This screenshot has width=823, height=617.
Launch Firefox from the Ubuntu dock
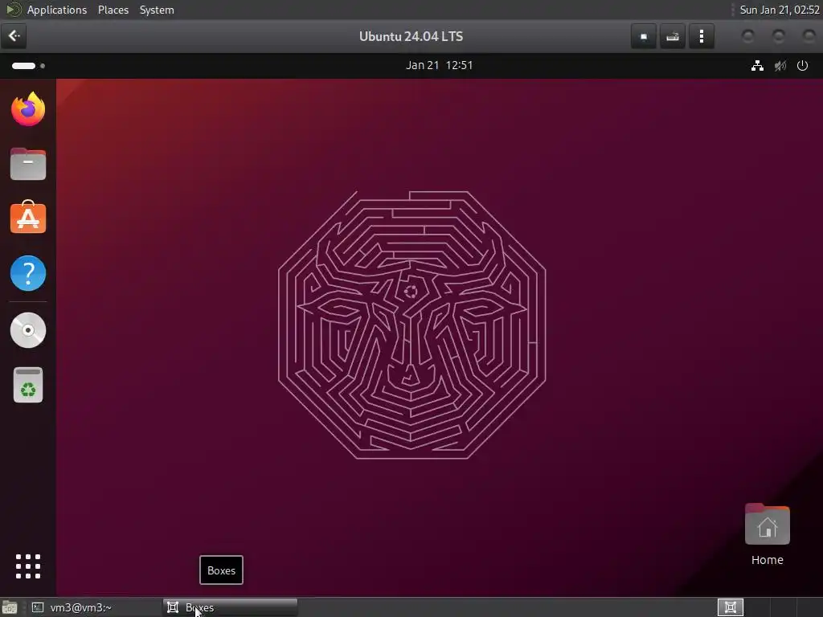[28, 109]
